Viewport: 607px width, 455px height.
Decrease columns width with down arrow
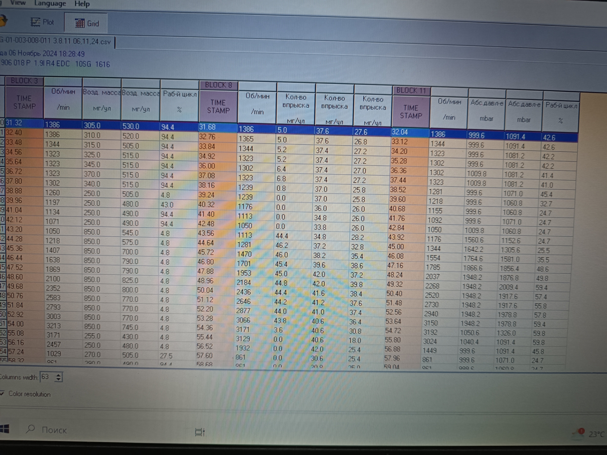(x=58, y=379)
